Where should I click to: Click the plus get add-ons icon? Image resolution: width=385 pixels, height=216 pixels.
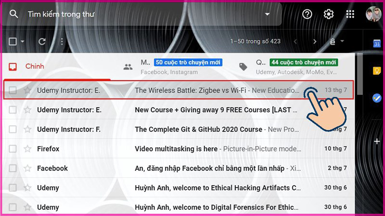pos(377,141)
